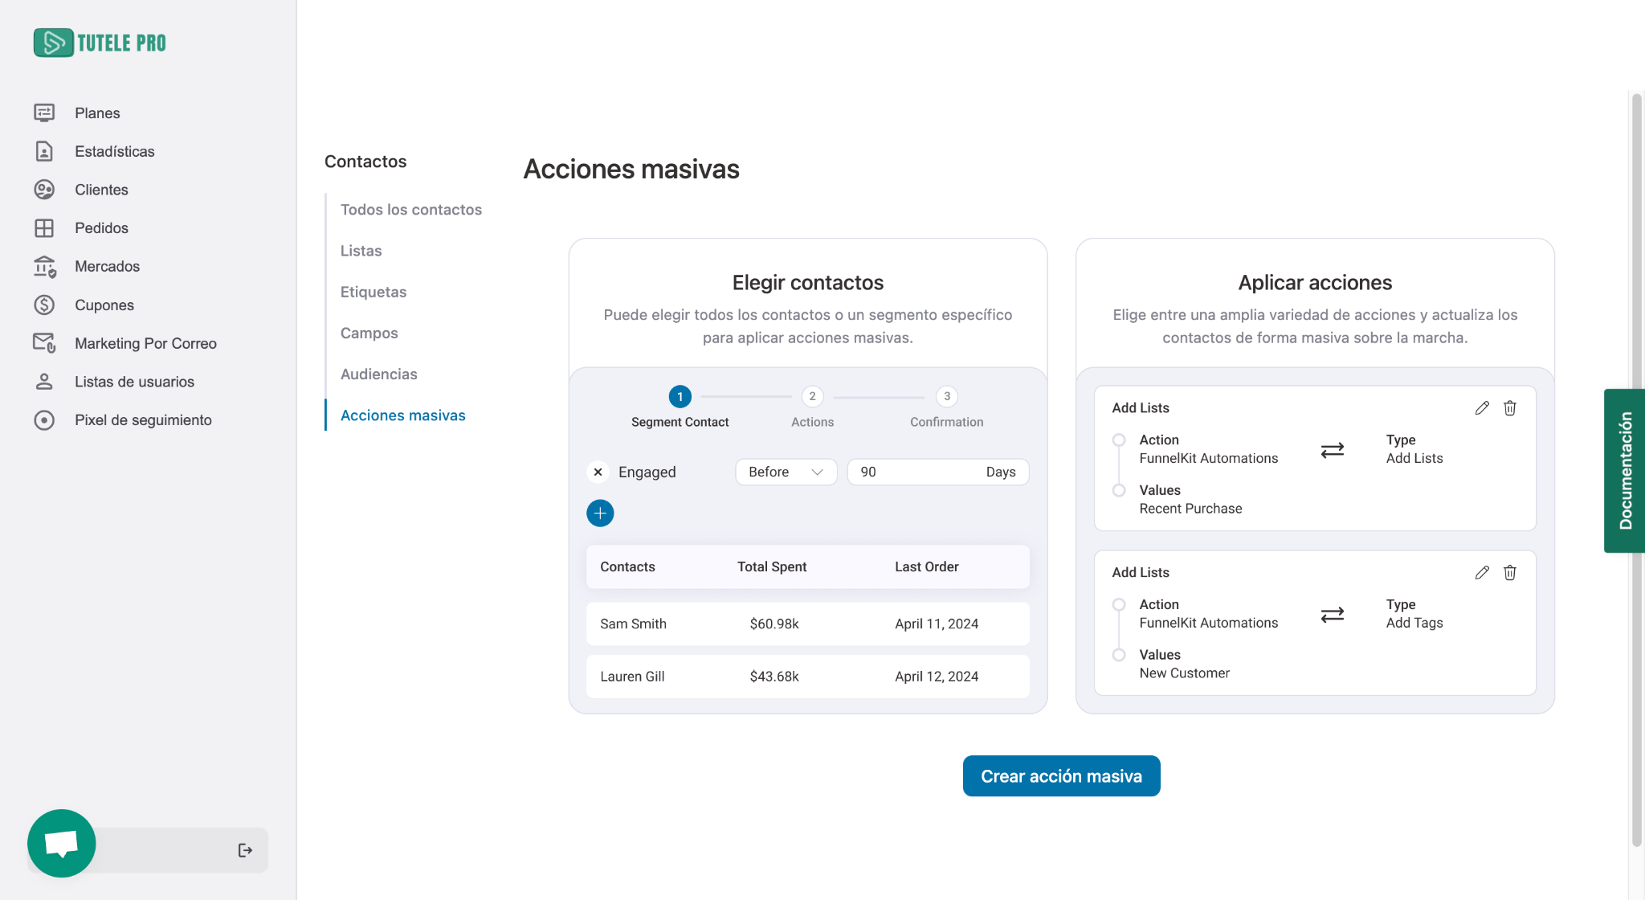Switch to Etiquetas in Contactos menu

coord(373,292)
